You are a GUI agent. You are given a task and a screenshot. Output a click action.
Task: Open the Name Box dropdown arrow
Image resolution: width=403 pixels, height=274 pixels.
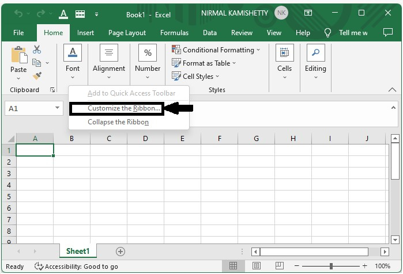(57, 108)
